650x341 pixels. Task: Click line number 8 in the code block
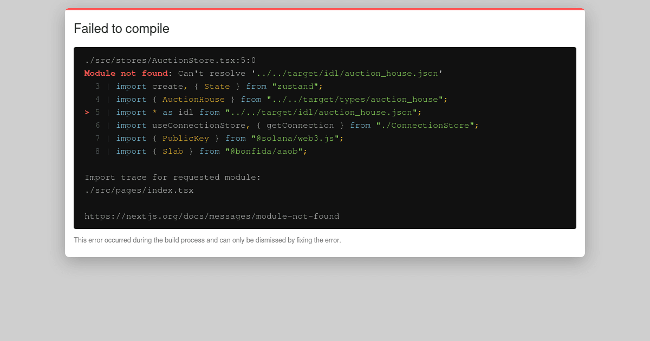click(x=97, y=151)
